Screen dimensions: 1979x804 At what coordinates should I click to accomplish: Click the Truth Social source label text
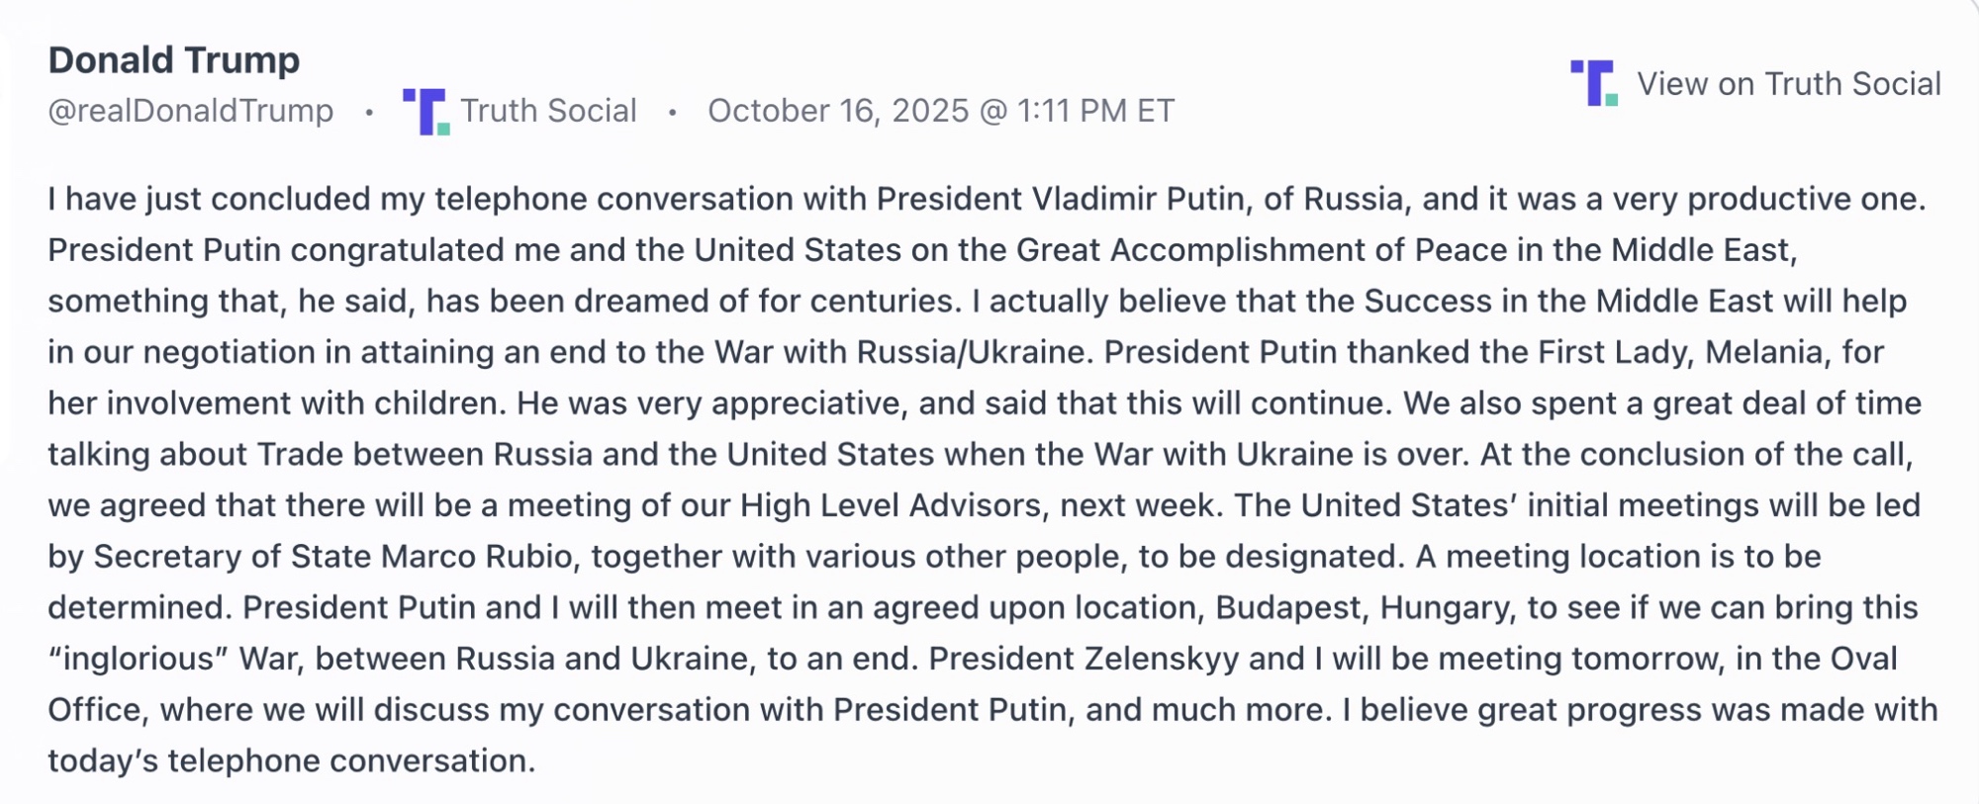[x=548, y=111]
